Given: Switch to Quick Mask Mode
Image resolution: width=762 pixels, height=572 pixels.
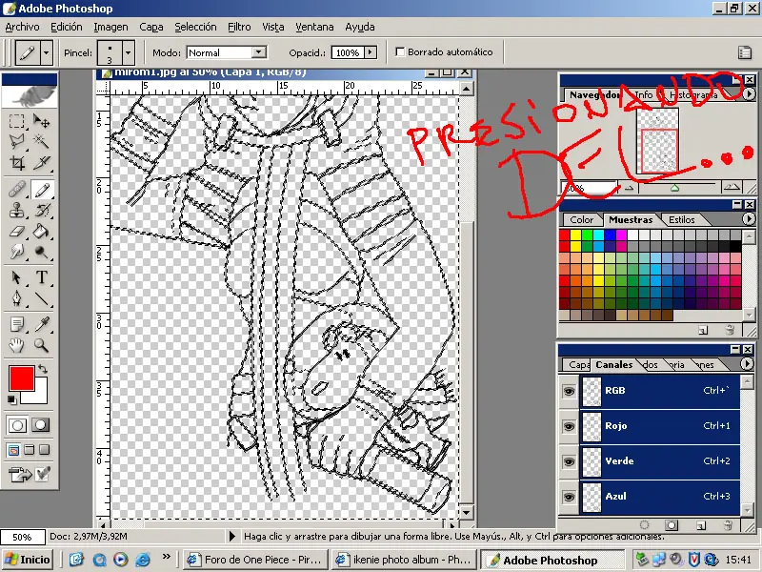Looking at the screenshot, I should click(x=41, y=425).
